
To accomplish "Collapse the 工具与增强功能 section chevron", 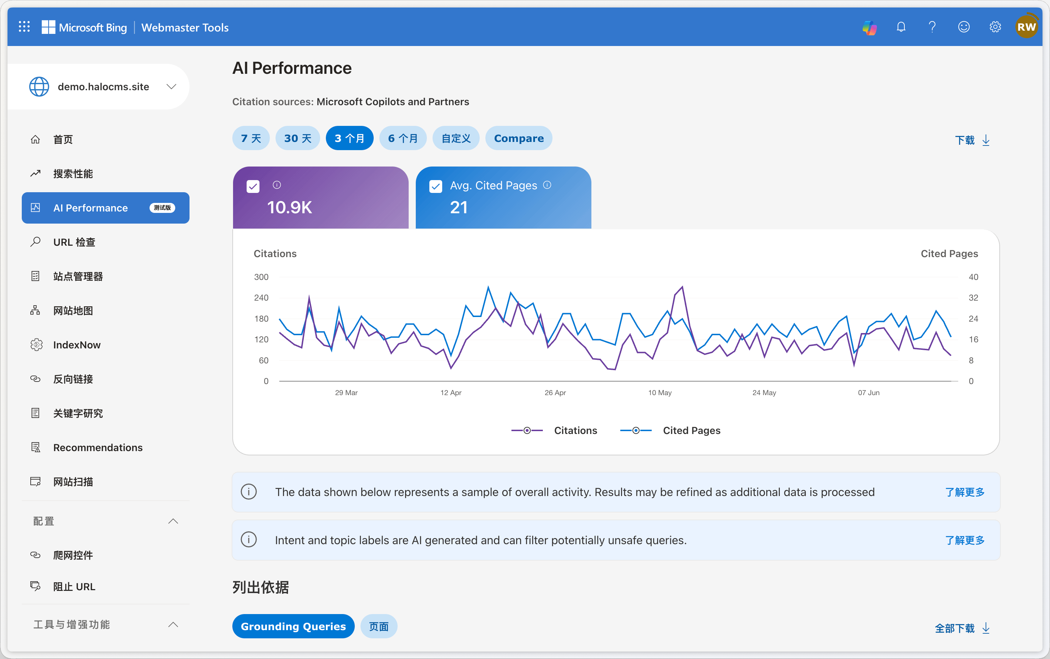I will (x=173, y=624).
